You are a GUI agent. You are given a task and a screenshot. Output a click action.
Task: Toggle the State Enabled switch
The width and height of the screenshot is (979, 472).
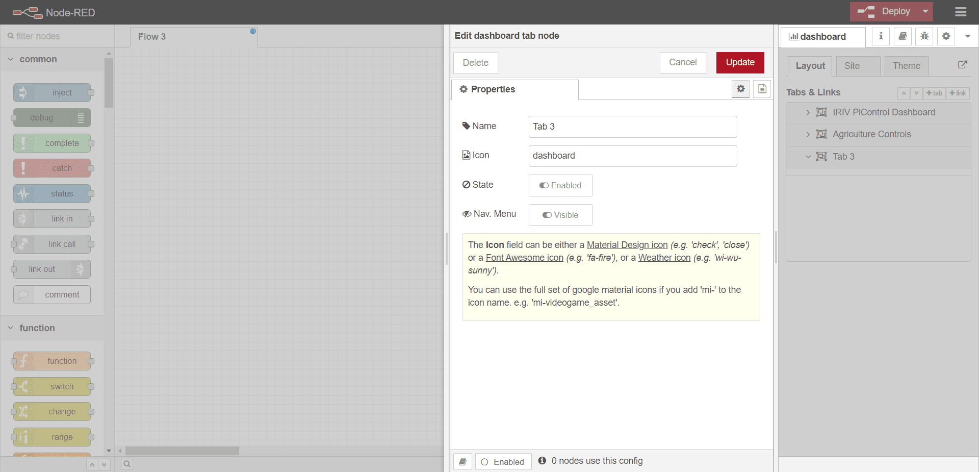tap(560, 185)
